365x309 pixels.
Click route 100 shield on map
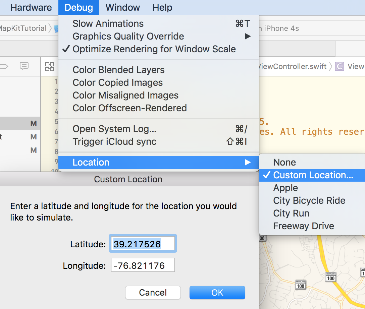pos(330,277)
